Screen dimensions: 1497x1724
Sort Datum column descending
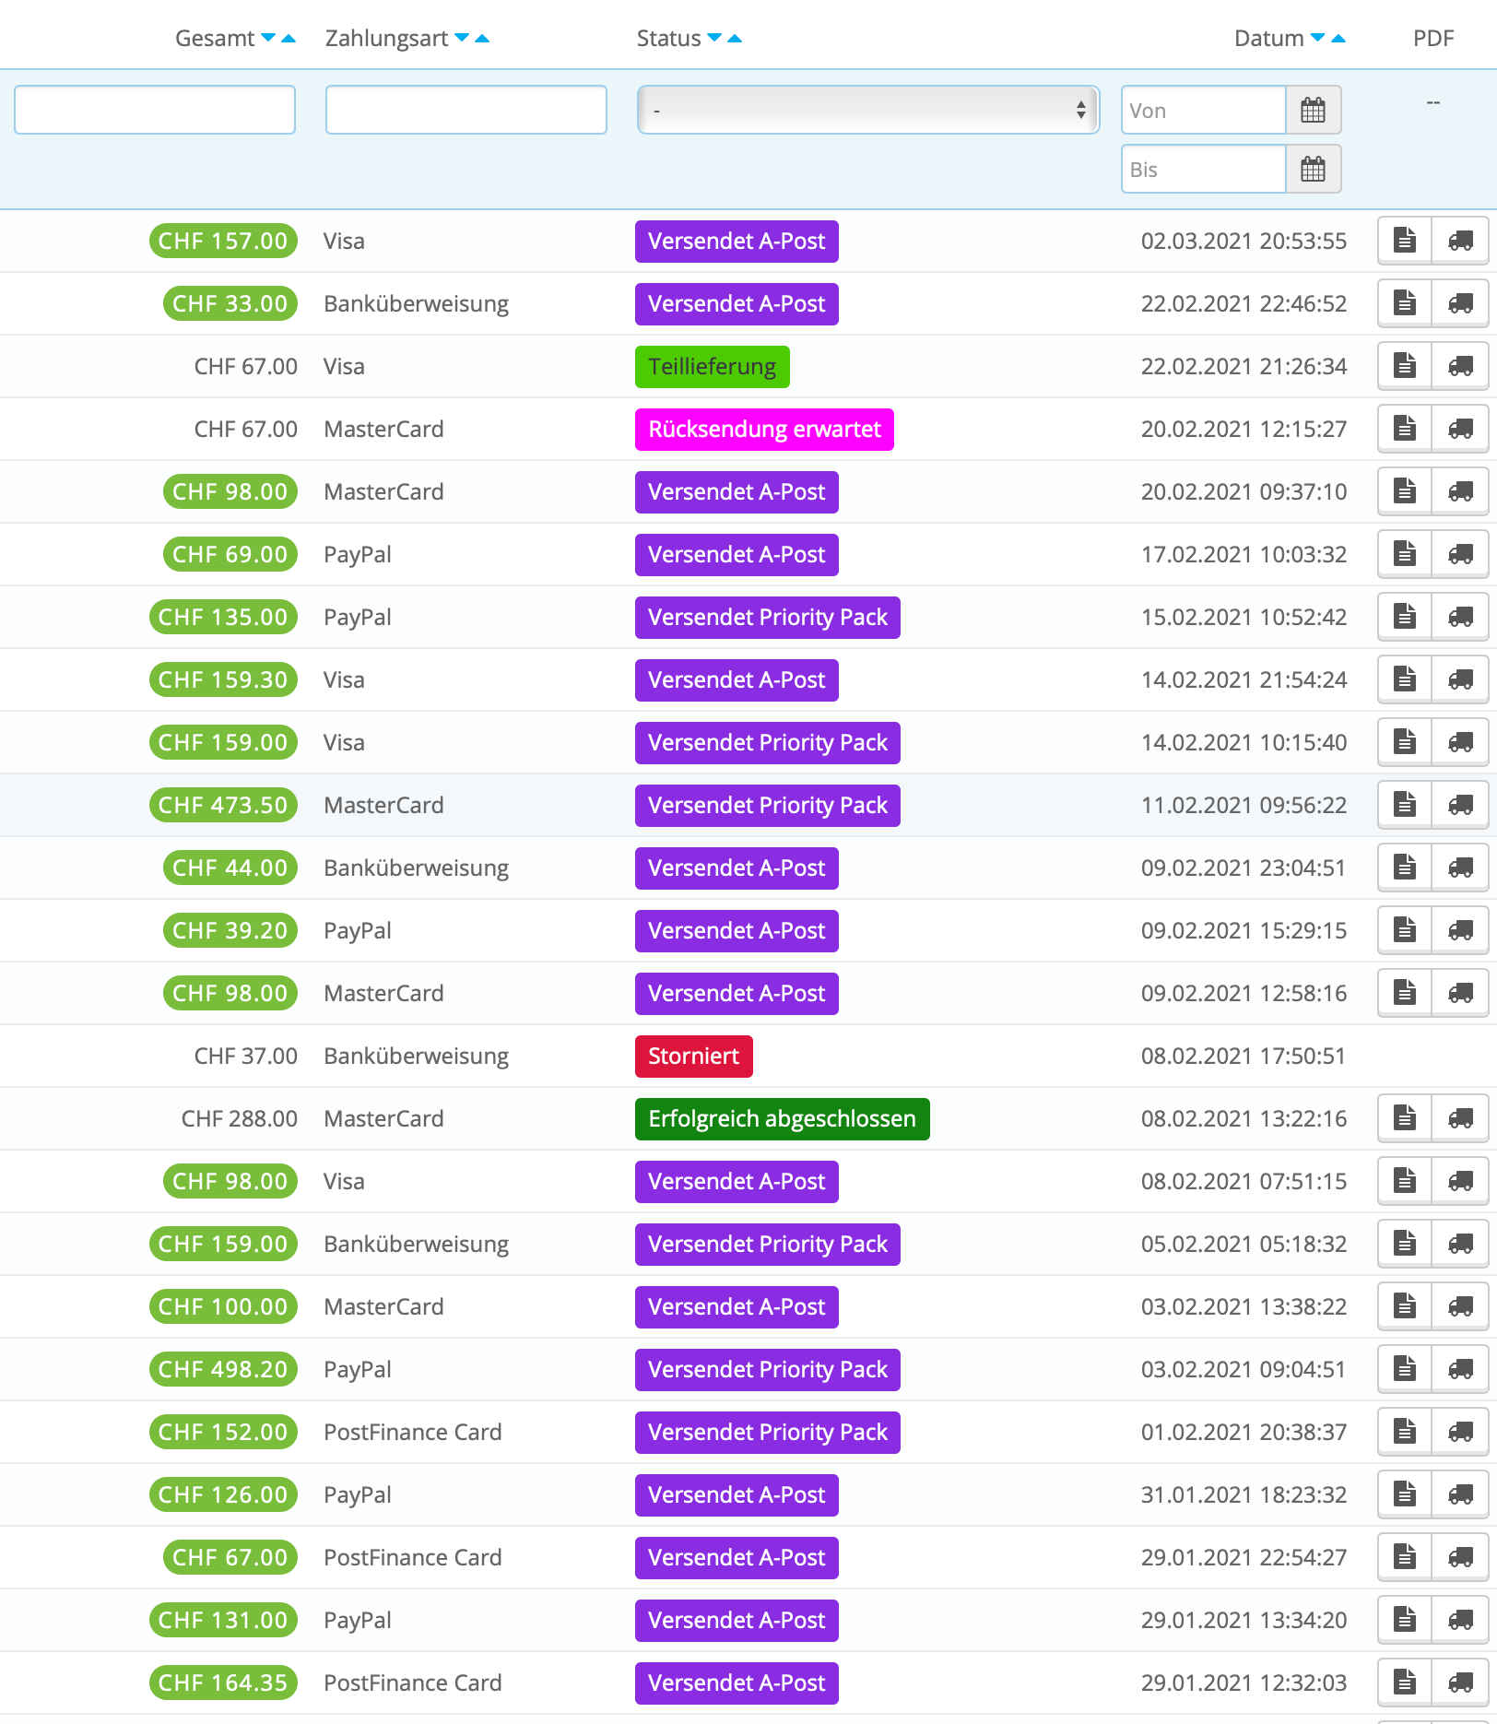click(x=1318, y=38)
